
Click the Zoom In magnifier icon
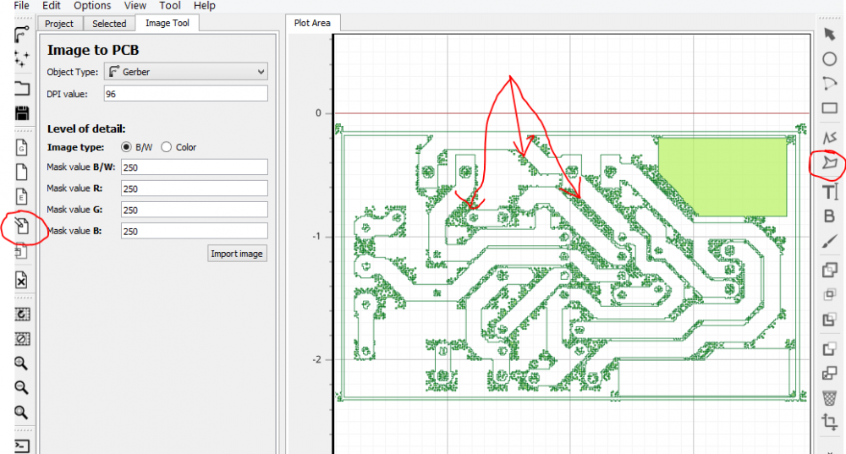[21, 363]
